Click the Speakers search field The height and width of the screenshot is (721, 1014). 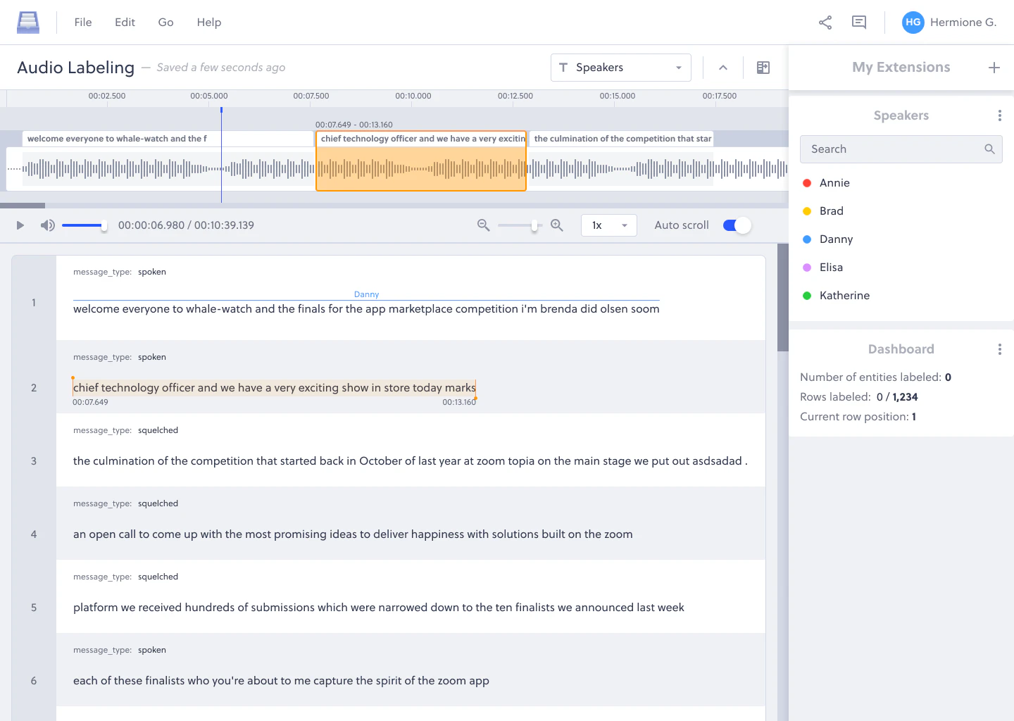pyautogui.click(x=901, y=149)
